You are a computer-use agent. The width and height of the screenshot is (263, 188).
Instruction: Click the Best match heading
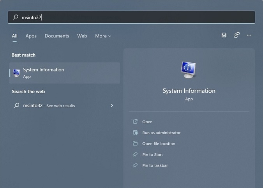(x=23, y=55)
